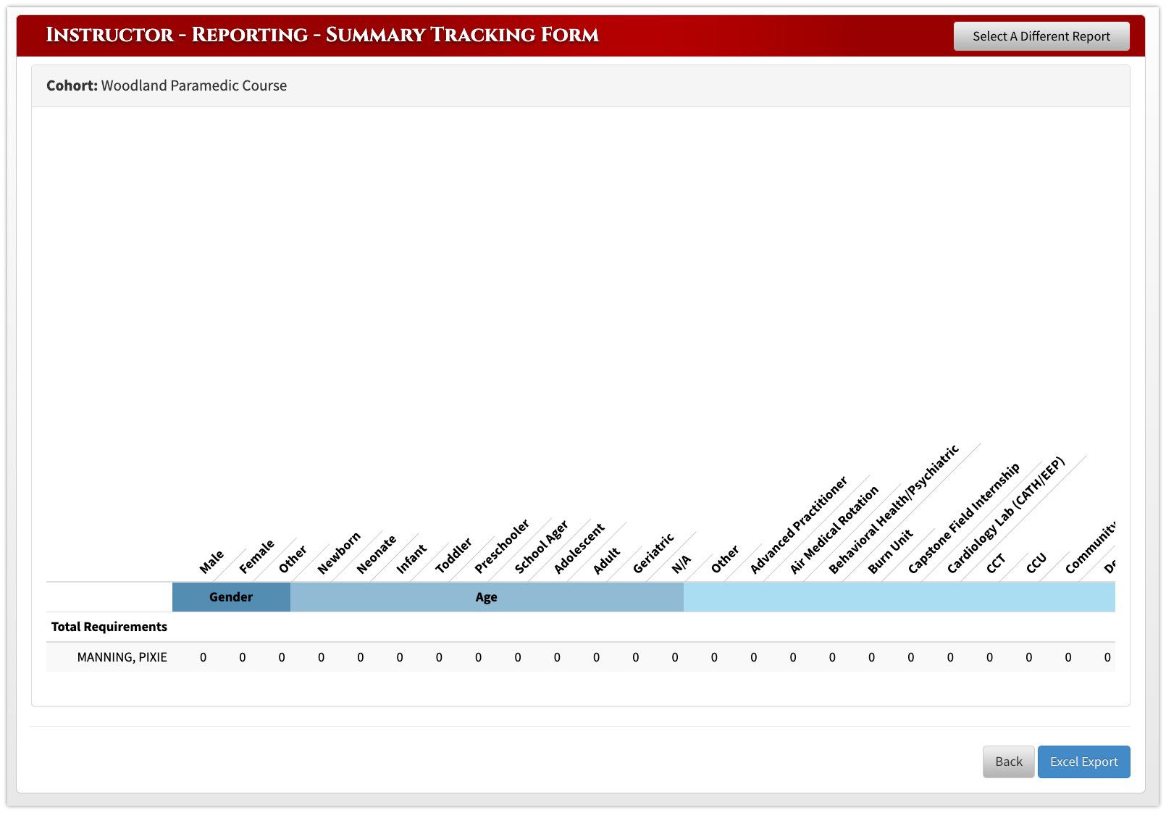Image resolution: width=1166 pixels, height=813 pixels.
Task: Click the Behavioral Health/Psychiatric column header
Action: click(x=893, y=509)
